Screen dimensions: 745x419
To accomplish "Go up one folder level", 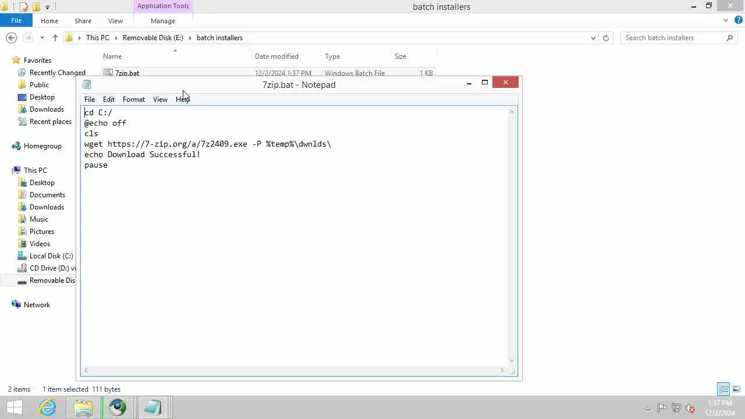I will (x=55, y=38).
